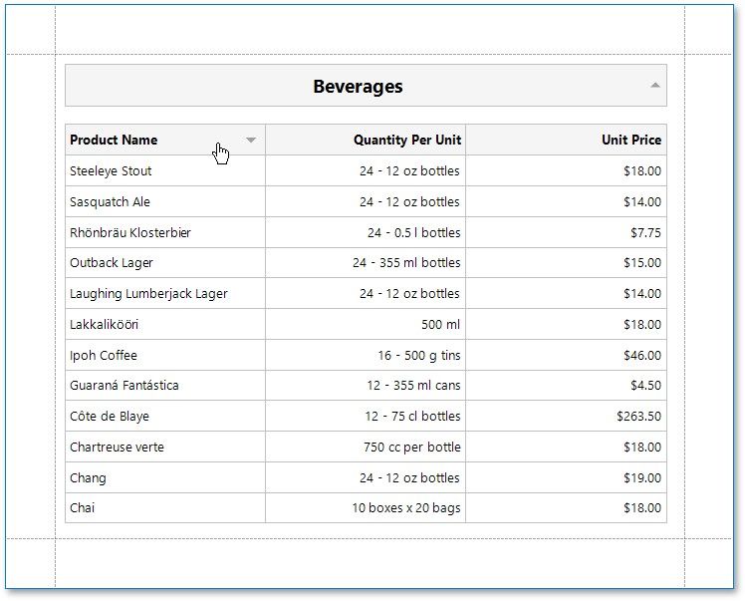The height and width of the screenshot is (601, 745).
Task: Select the Ipoh Coffee product cell
Action: [104, 356]
